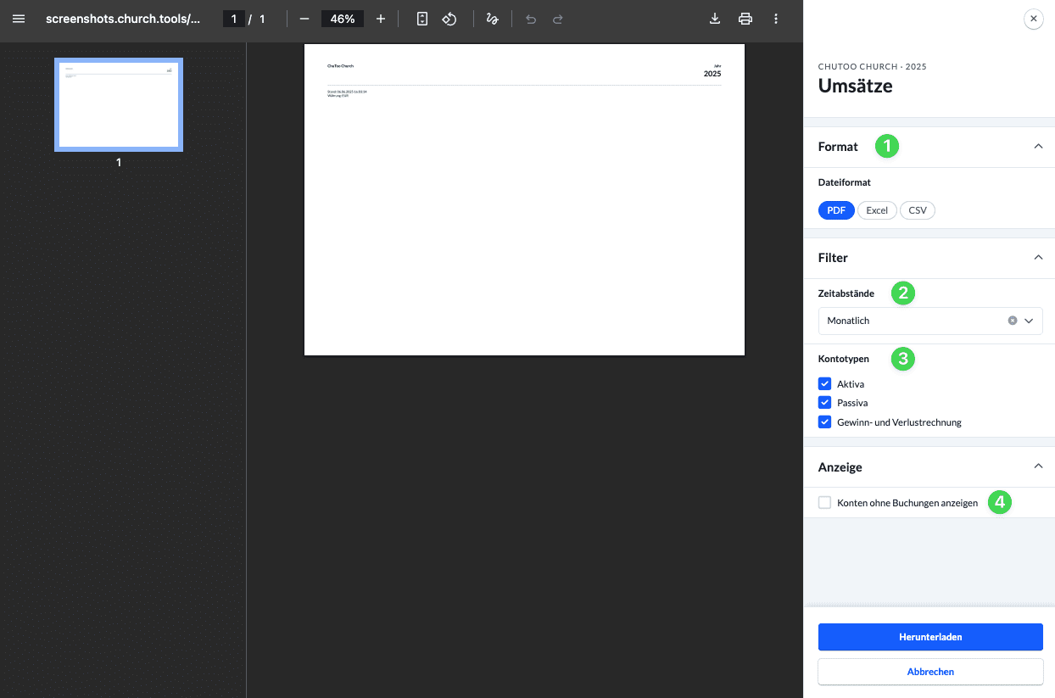1055x698 pixels.
Task: Click the Herunterladen button
Action: [930, 637]
